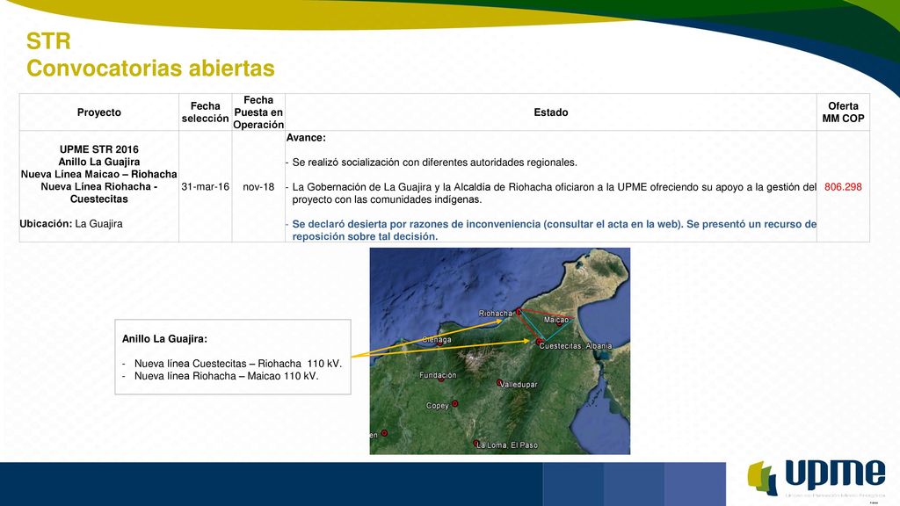
Task: Select the Proyecto column header
Action: (98, 112)
